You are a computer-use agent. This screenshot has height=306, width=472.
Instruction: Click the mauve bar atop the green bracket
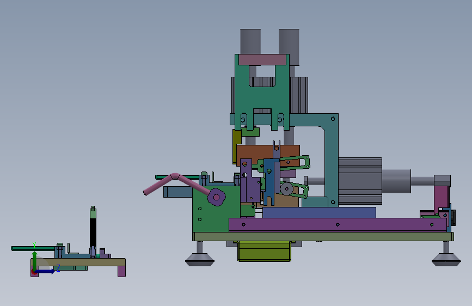(262, 60)
